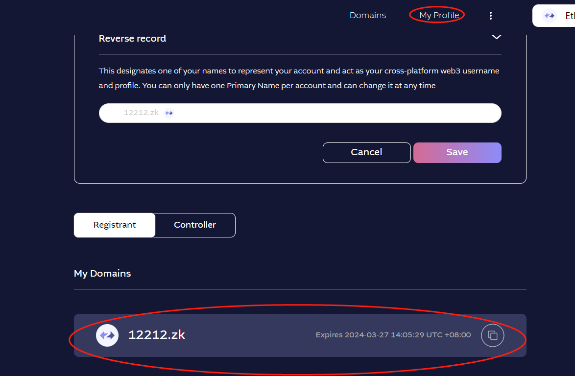Click the My Domains heading
This screenshot has width=575, height=376.
pyautogui.click(x=102, y=273)
